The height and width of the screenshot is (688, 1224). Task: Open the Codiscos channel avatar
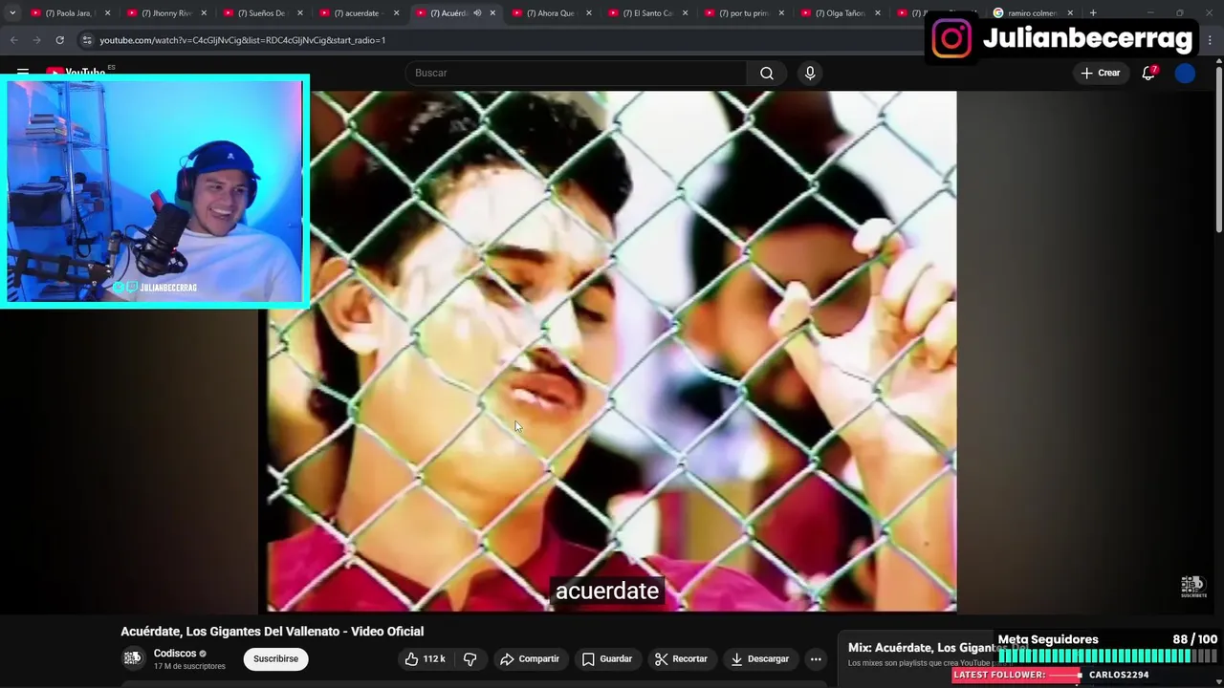pyautogui.click(x=133, y=657)
